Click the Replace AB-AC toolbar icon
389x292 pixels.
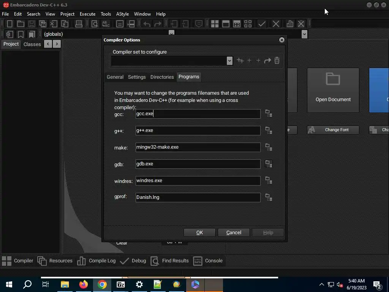[106, 24]
